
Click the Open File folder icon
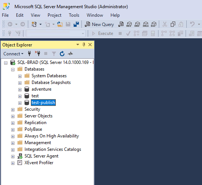click(60, 24)
